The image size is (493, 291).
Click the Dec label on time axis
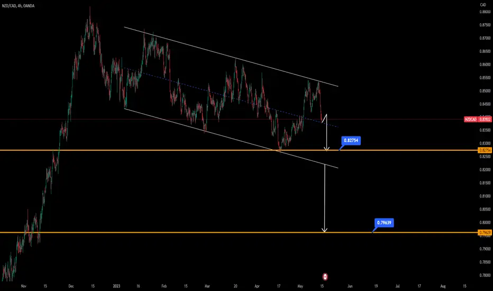click(71, 286)
